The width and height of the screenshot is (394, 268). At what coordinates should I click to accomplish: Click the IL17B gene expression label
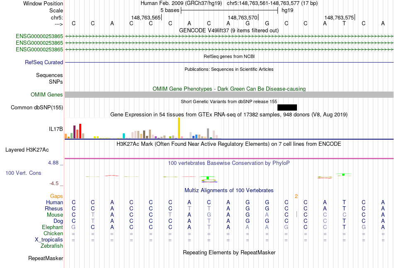56,129
